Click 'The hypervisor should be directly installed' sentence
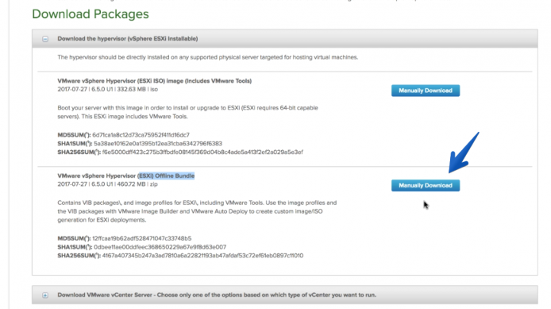This screenshot has height=309, width=551. pos(208,57)
